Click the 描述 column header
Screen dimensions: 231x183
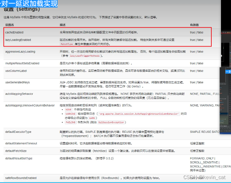tap(63, 25)
